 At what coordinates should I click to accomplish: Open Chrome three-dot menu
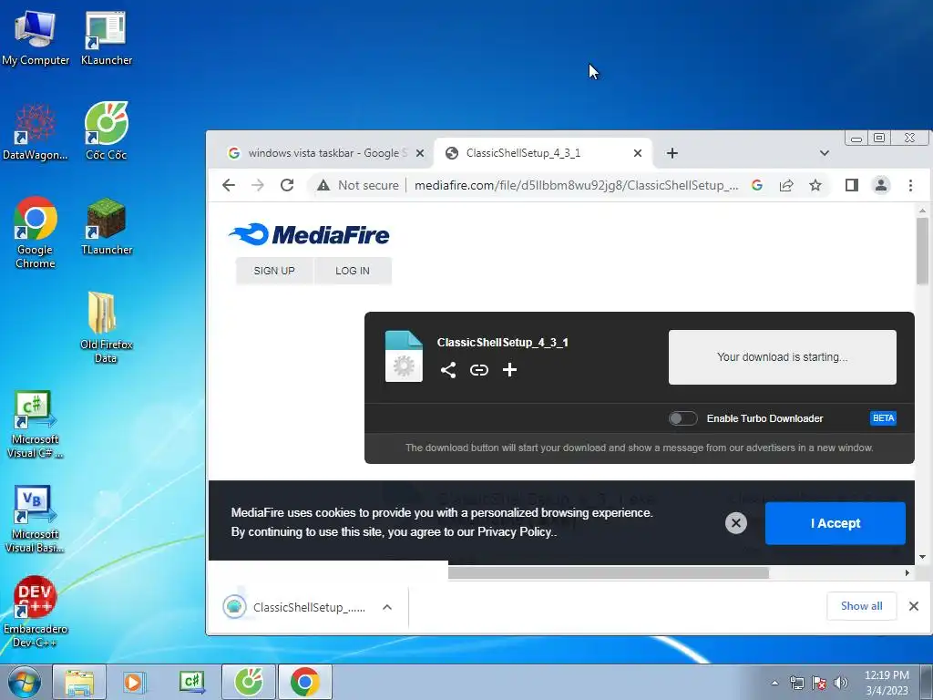pos(910,185)
